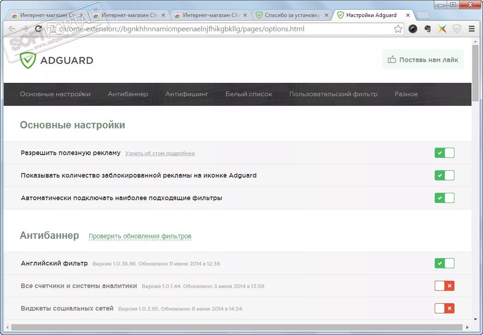Open Антибаннер navigation item
483x335 pixels.
pyautogui.click(x=128, y=94)
